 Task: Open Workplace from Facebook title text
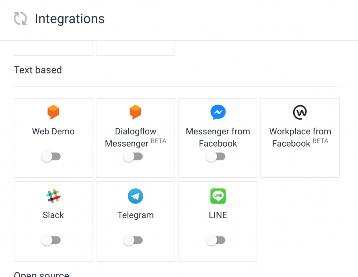pyautogui.click(x=300, y=137)
